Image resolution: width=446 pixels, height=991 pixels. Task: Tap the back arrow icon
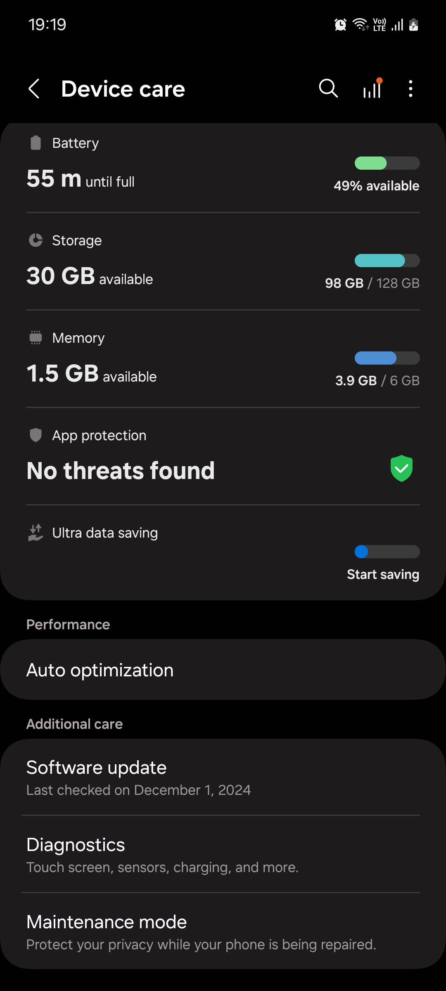click(x=34, y=89)
